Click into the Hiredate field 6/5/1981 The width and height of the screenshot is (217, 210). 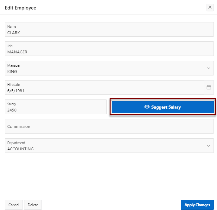click(x=105, y=87)
